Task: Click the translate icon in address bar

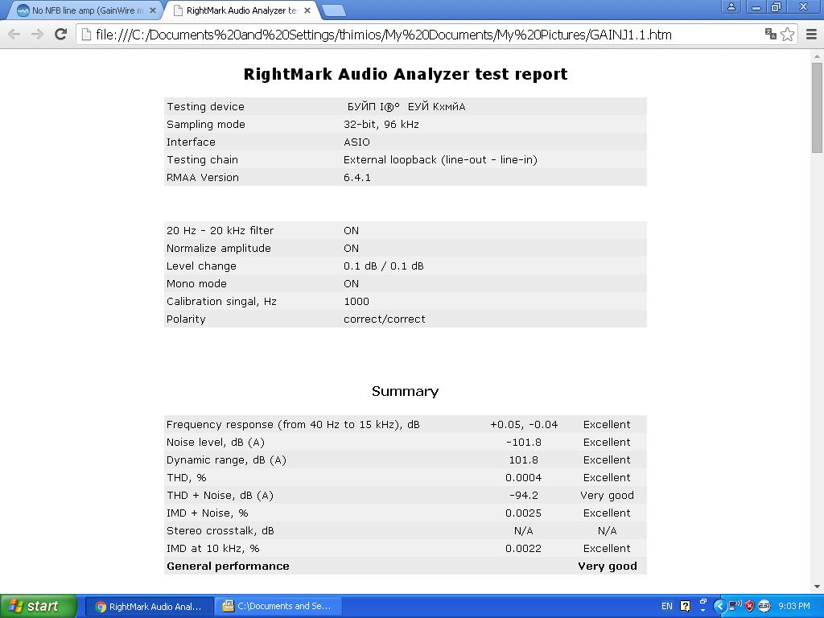Action: coord(770,34)
